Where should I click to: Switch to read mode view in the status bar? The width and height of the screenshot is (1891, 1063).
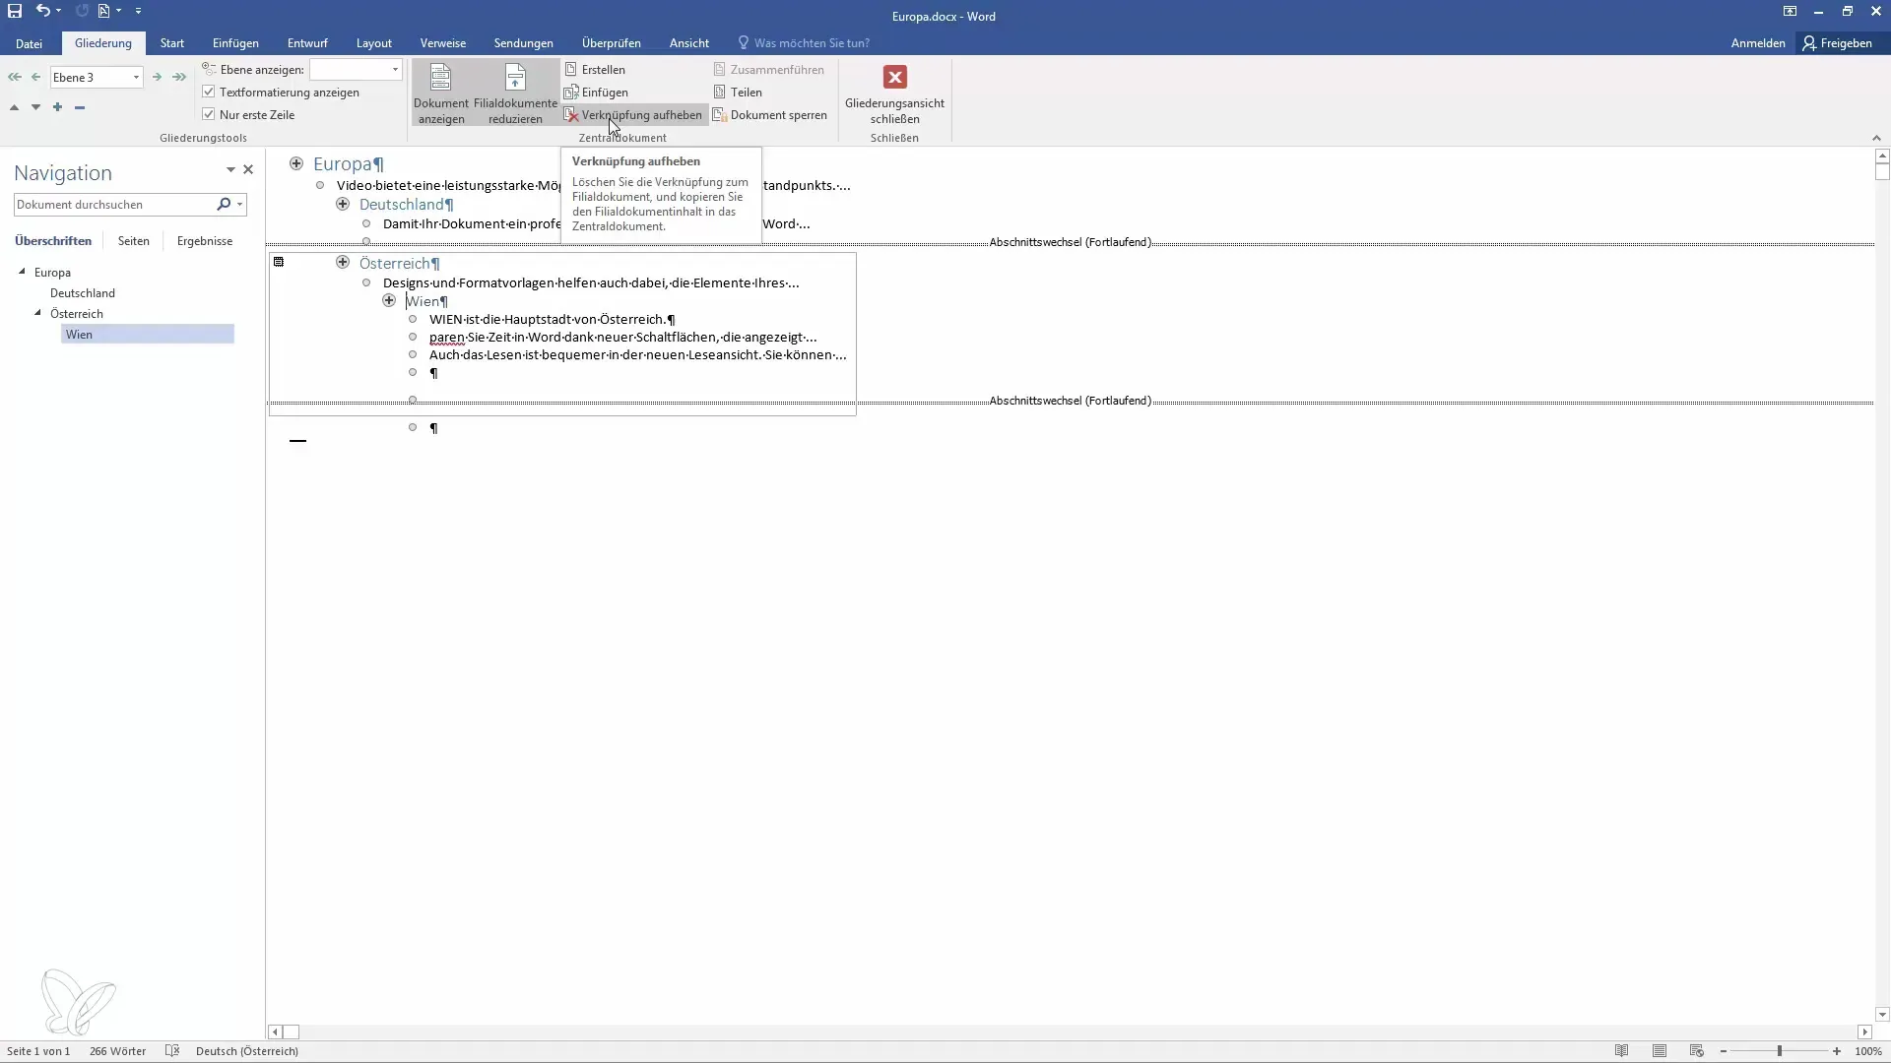click(1621, 1051)
